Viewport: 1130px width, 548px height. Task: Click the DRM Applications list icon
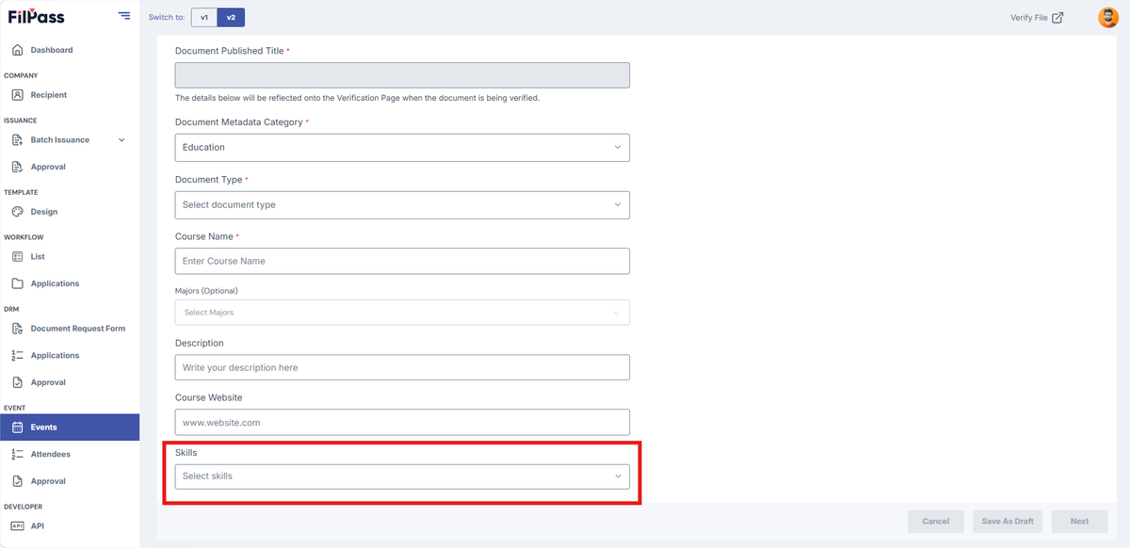(18, 356)
